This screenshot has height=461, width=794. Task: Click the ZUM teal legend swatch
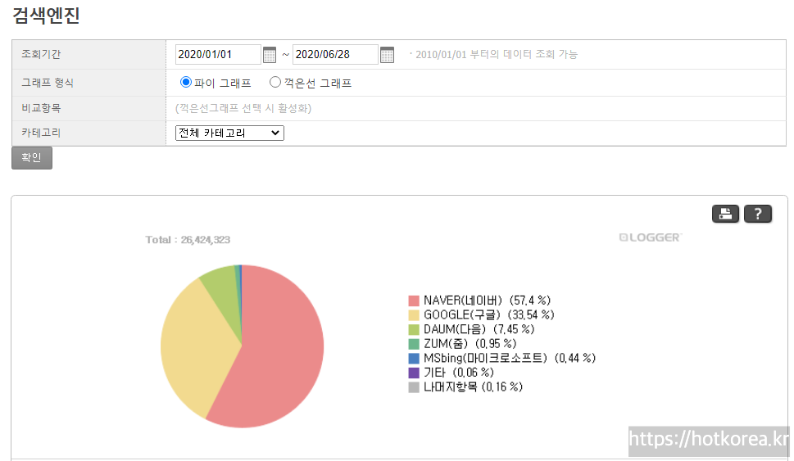click(x=414, y=344)
